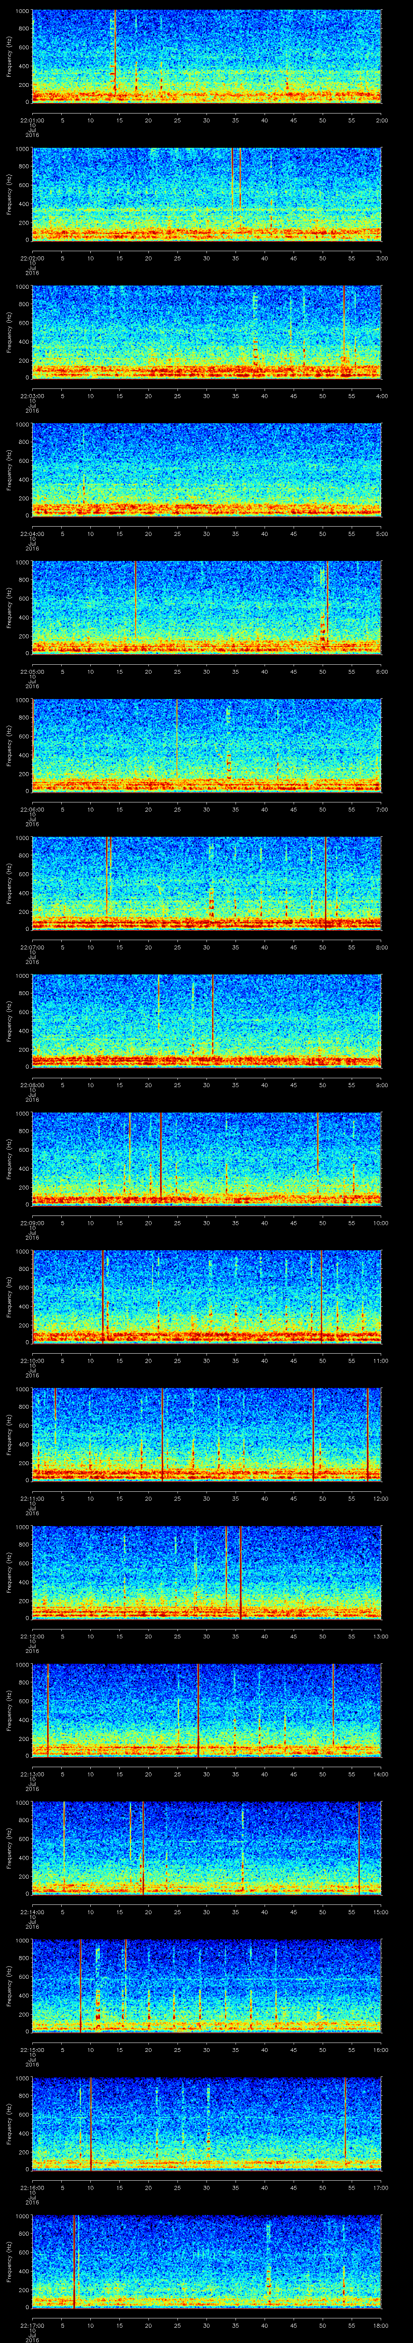Open the spectrogram panel starting at 22:07:00
The width and height of the screenshot is (413, 2343).
point(206,883)
